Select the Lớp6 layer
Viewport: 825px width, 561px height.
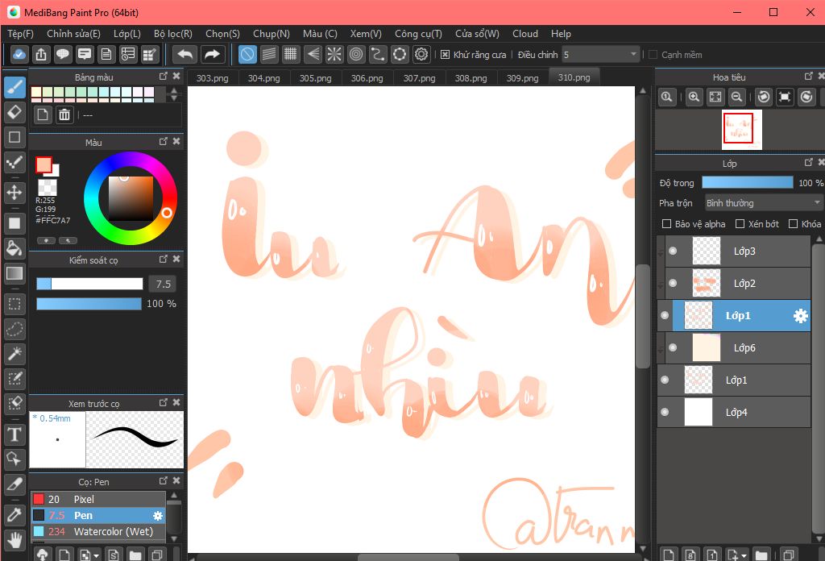tap(745, 348)
